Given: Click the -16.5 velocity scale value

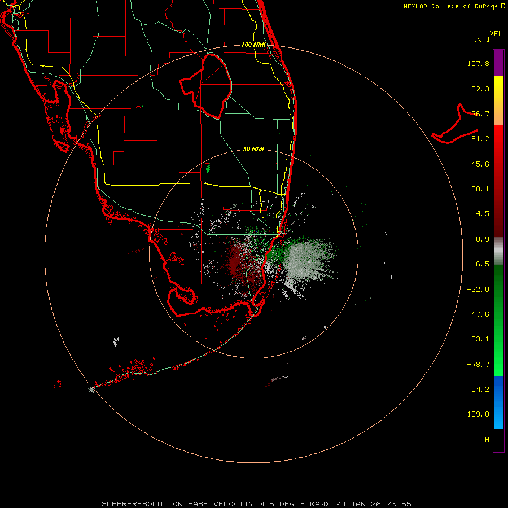Looking at the screenshot, I should point(478,264).
